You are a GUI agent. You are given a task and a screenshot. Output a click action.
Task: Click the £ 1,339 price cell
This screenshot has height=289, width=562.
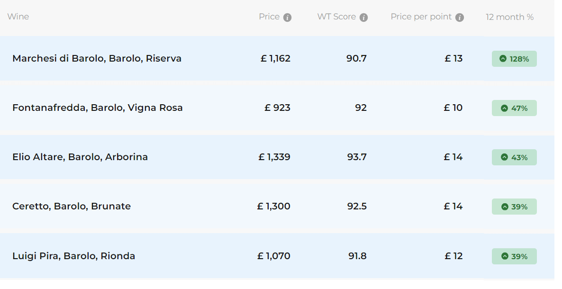(x=274, y=157)
